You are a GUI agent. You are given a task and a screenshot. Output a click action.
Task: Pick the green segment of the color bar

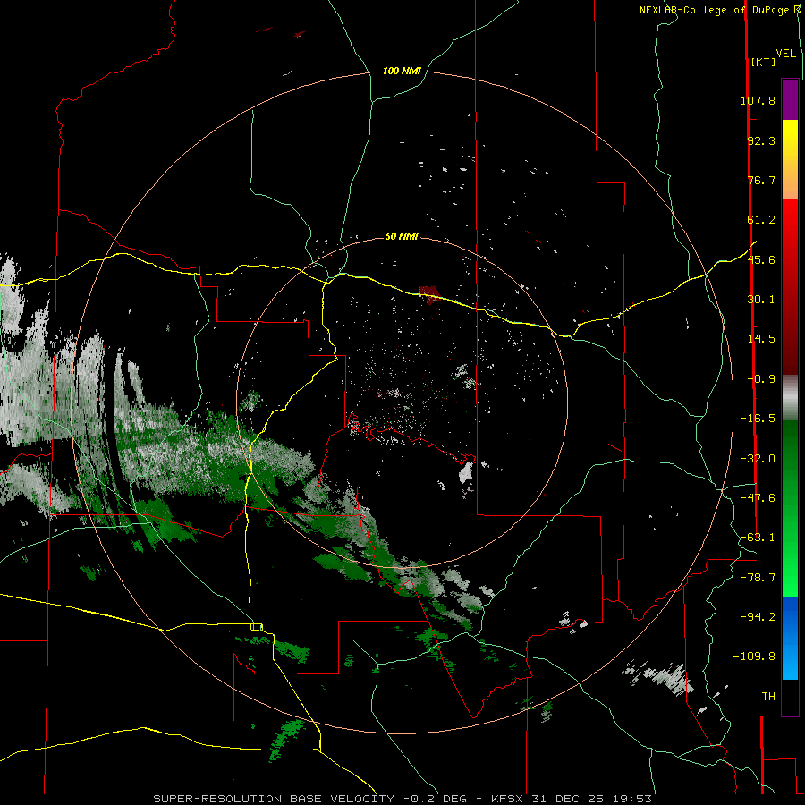[790, 508]
